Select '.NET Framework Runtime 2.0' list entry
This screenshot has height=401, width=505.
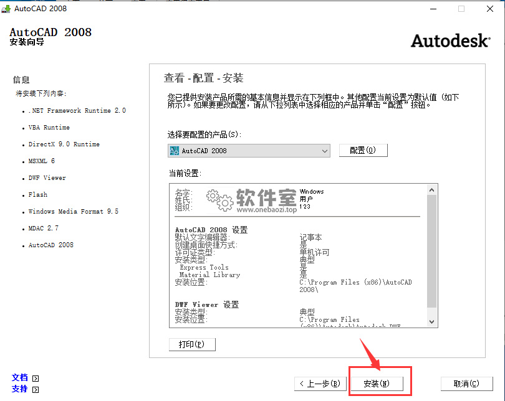pos(77,111)
